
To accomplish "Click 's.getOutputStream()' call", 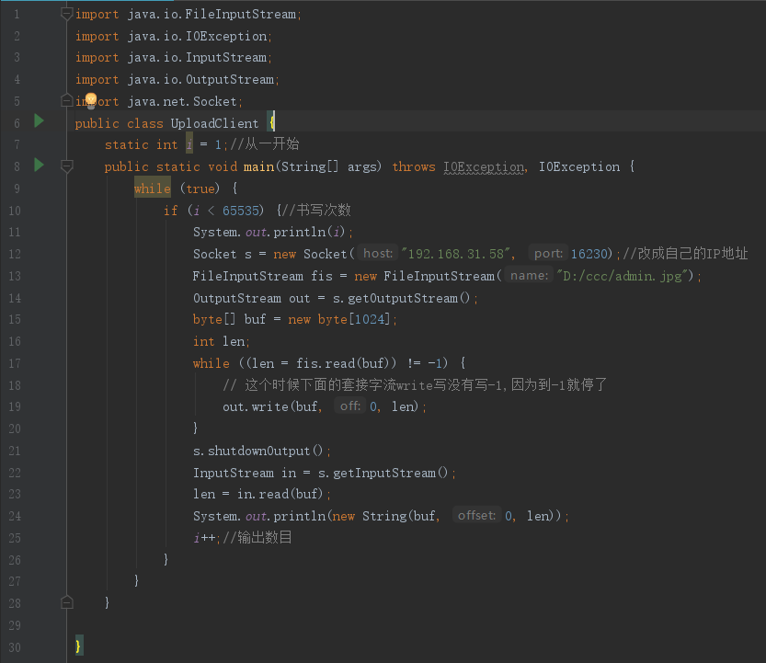I will pos(401,298).
